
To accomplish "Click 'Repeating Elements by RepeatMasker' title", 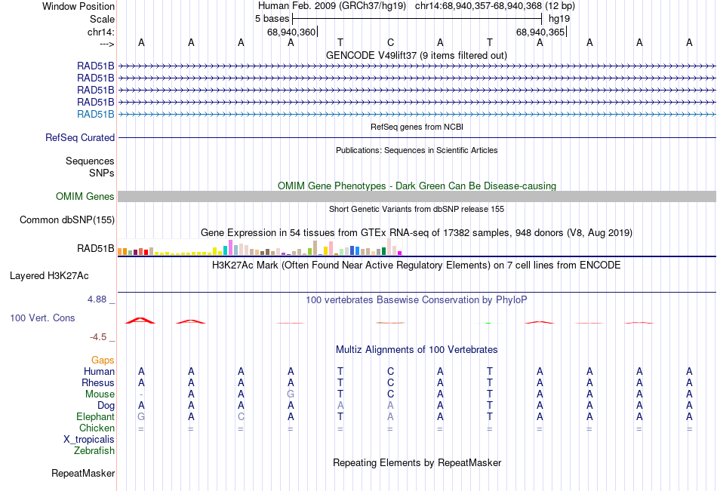I will tap(417, 462).
